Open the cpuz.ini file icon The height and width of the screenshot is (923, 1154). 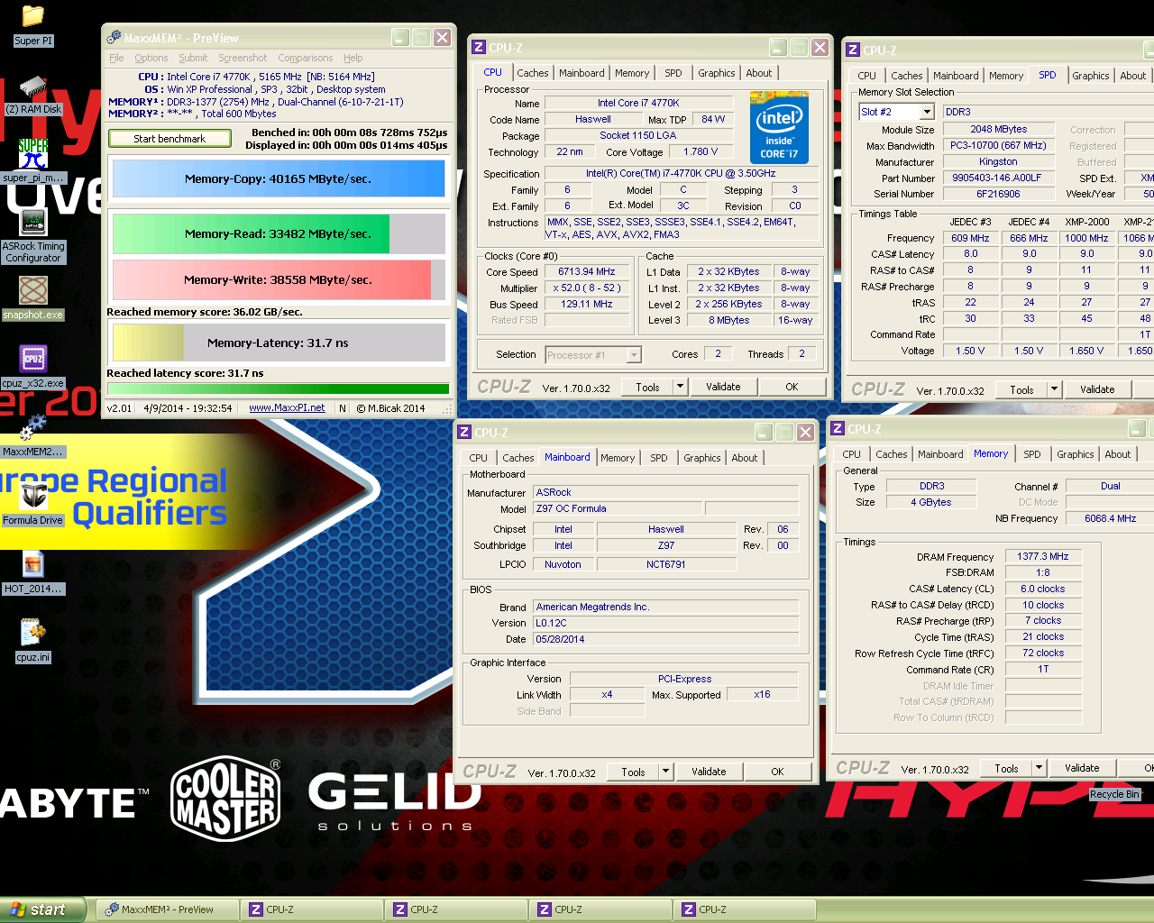click(x=33, y=633)
